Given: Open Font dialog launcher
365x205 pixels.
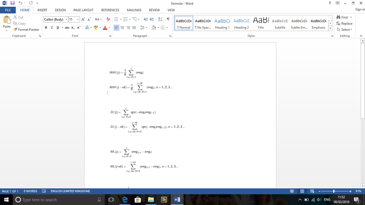Looking at the screenshot, I should [110, 36].
